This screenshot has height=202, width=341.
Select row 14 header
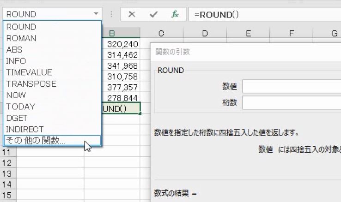[x=8, y=184]
